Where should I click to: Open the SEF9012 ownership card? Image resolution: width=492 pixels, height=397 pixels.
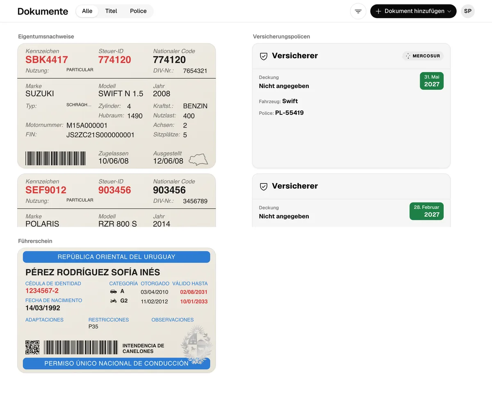[x=116, y=200]
